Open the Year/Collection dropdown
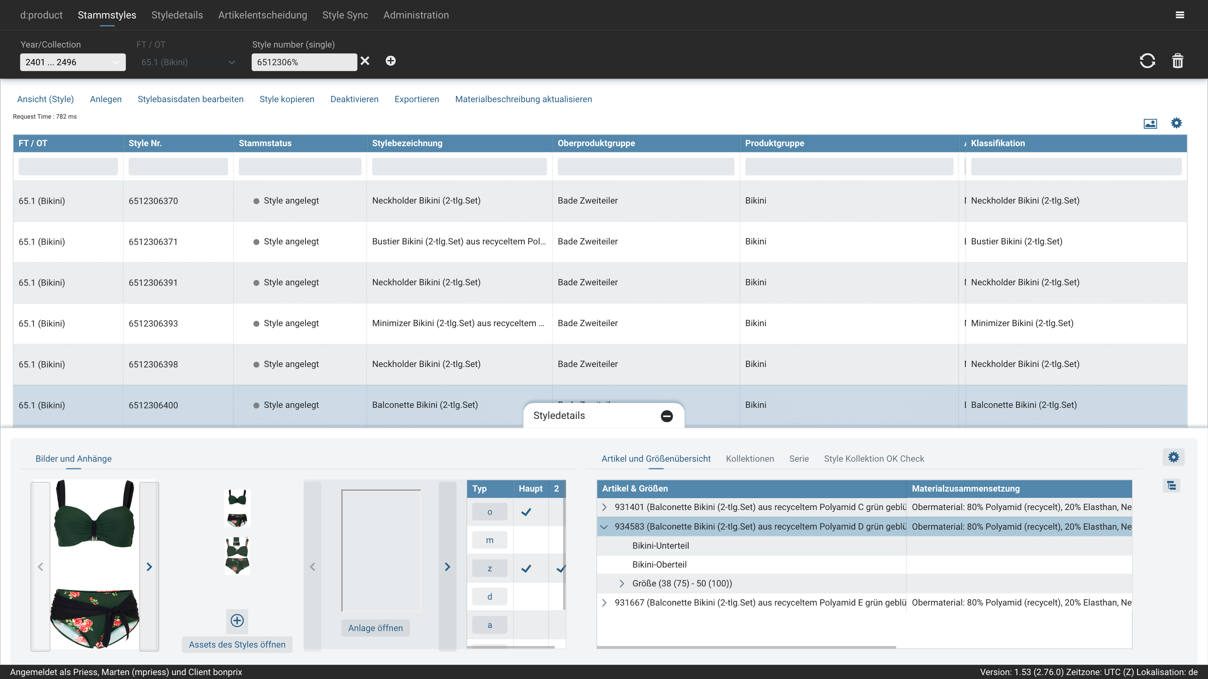 73,62
